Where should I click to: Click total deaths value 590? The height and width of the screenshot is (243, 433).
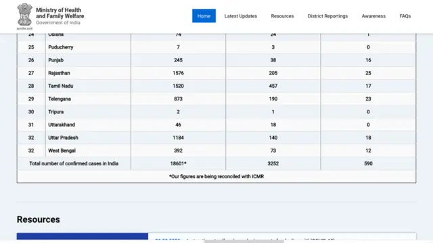[x=368, y=163]
